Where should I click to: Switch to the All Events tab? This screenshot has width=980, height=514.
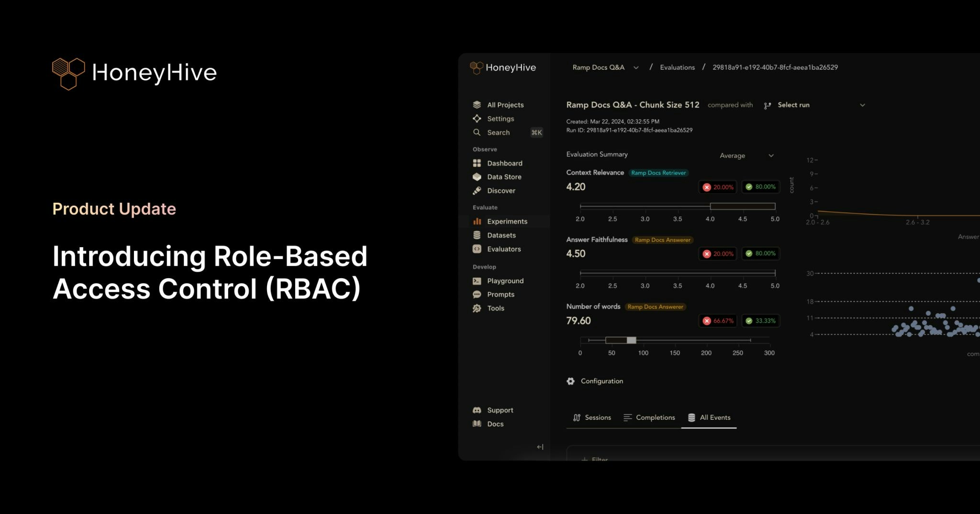709,417
